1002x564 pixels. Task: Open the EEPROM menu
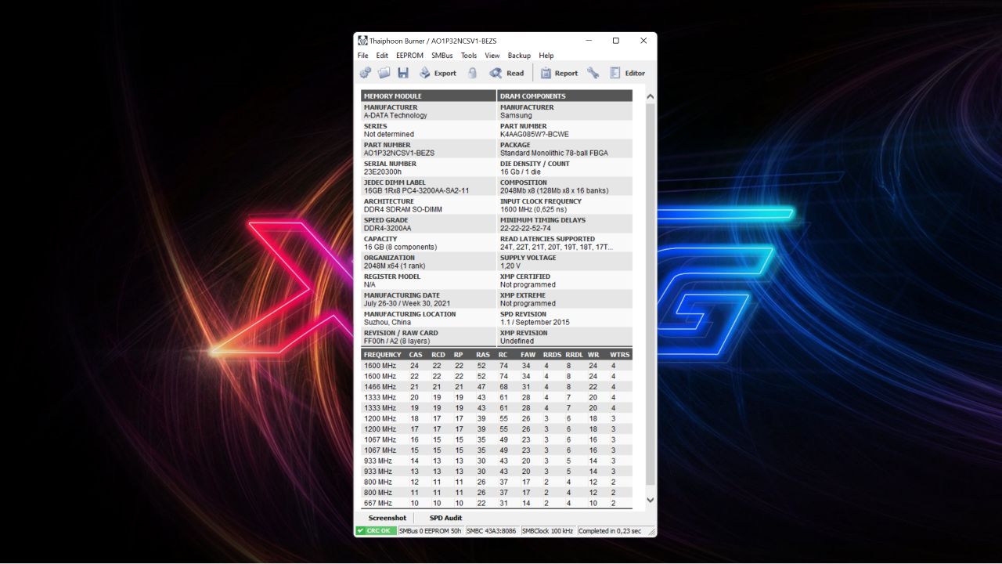[409, 56]
